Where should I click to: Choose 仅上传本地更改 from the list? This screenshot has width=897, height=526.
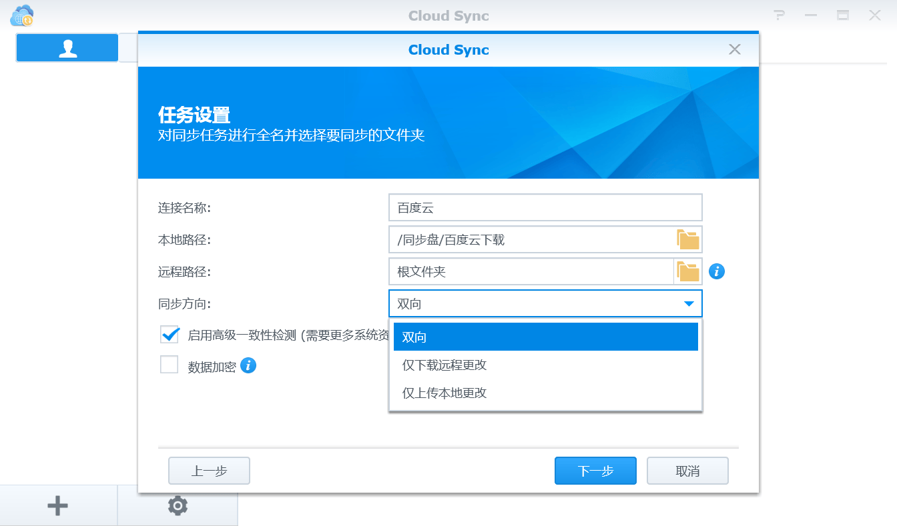pyautogui.click(x=546, y=393)
